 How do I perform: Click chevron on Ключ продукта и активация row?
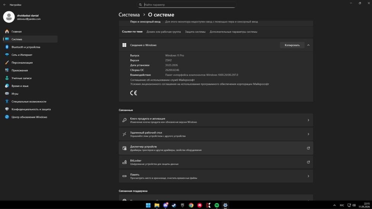click(308, 120)
